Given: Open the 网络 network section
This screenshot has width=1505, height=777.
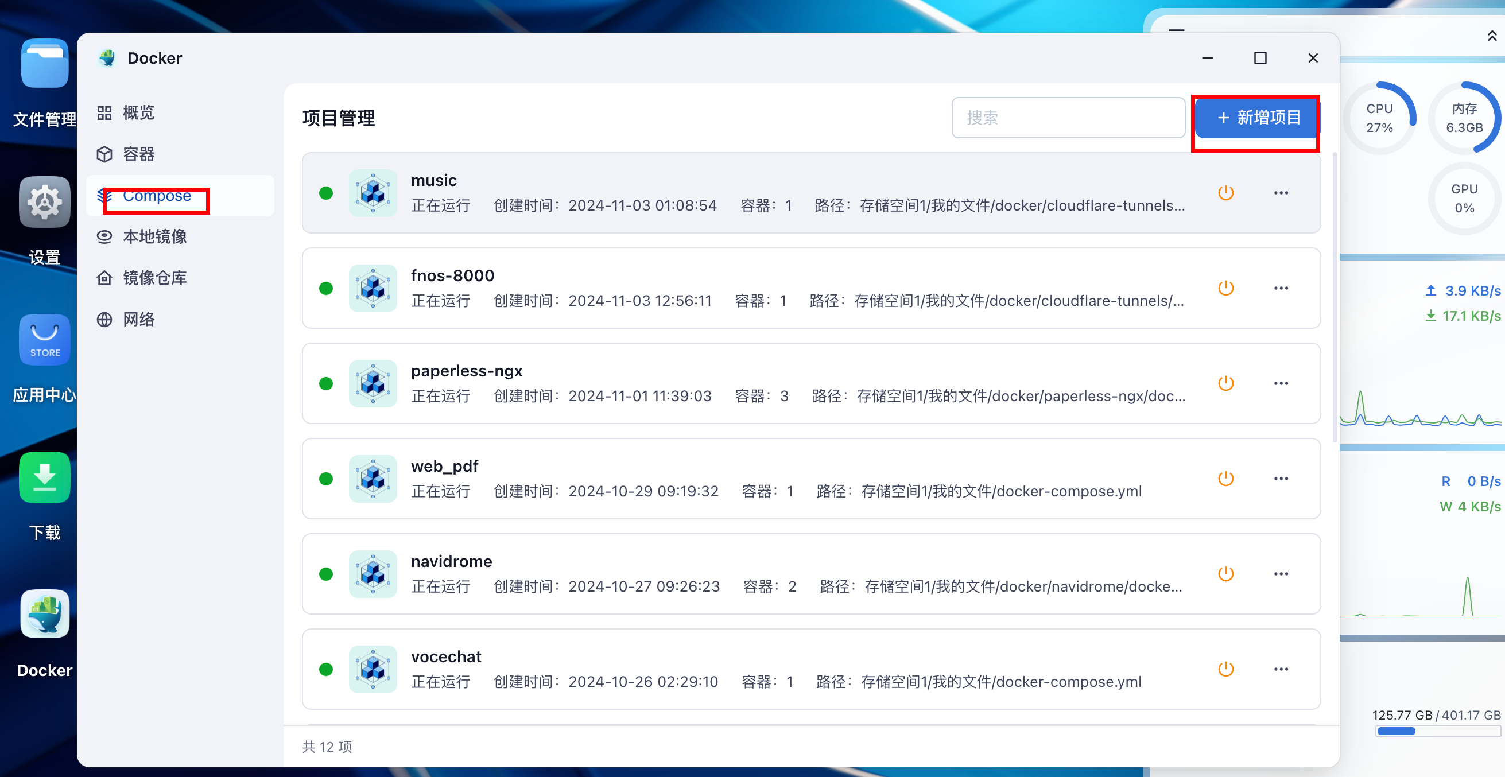Looking at the screenshot, I should tap(138, 320).
